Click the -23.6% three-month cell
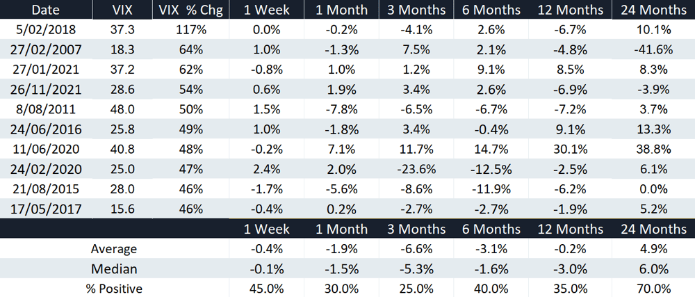Image resolution: width=695 pixels, height=297 pixels. point(416,169)
